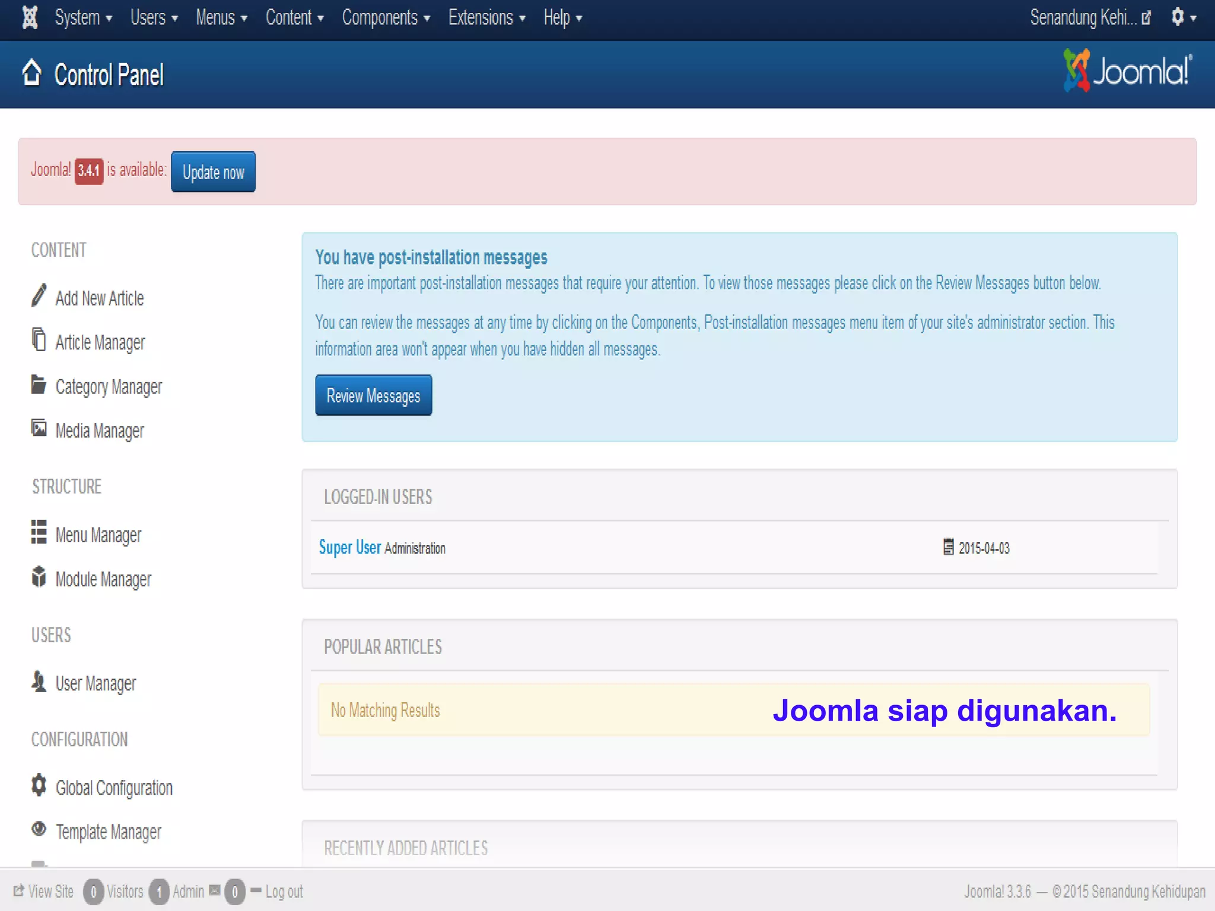1215x911 pixels.
Task: Click the STRUCTURE section heading
Action: [x=66, y=487]
